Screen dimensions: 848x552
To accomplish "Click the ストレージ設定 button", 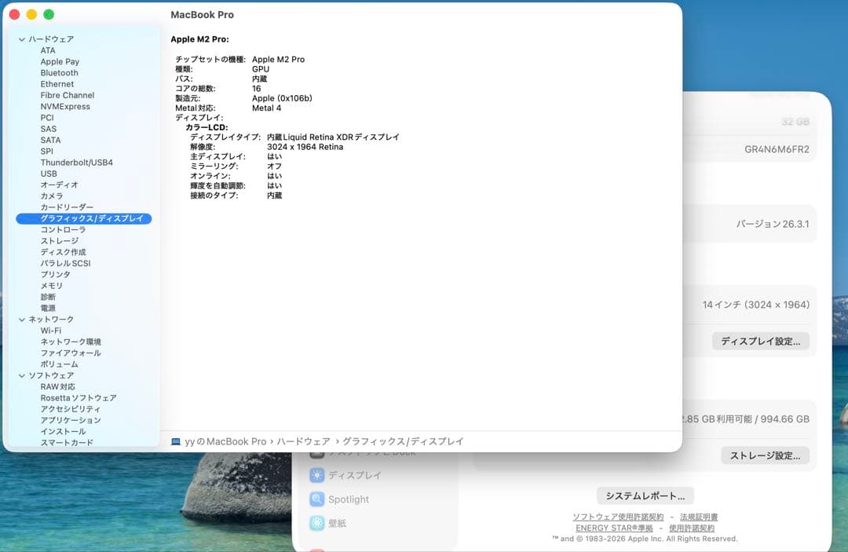I will pos(766,455).
